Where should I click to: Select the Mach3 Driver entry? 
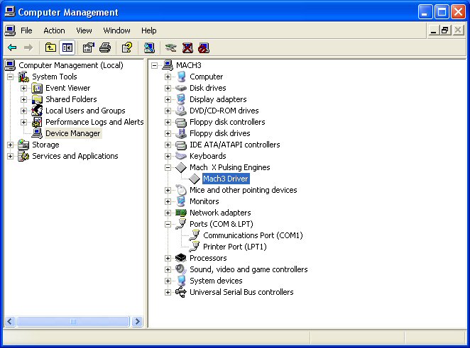[x=226, y=179]
